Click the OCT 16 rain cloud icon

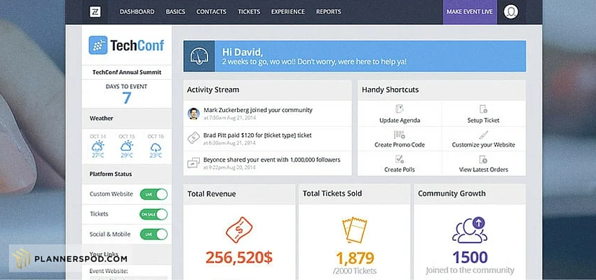coord(156,147)
